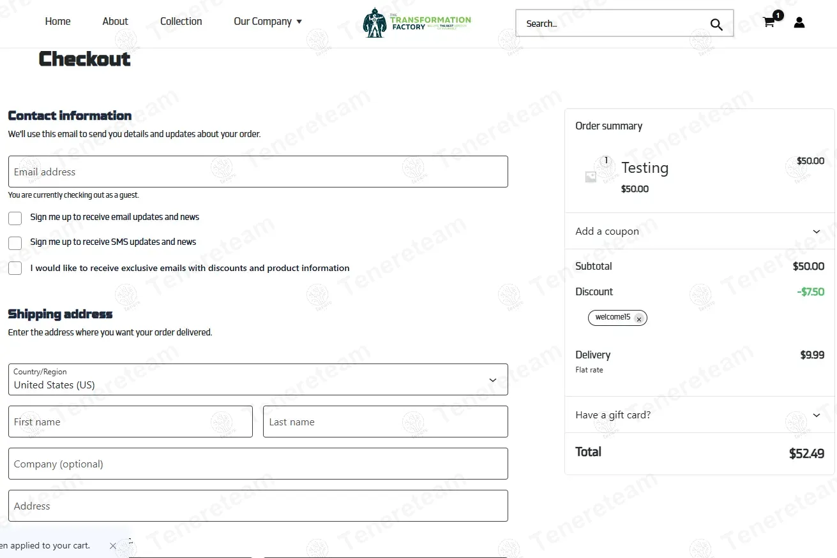This screenshot has height=558, width=837.
Task: Click the Testing product image placeholder
Action: coord(591,177)
